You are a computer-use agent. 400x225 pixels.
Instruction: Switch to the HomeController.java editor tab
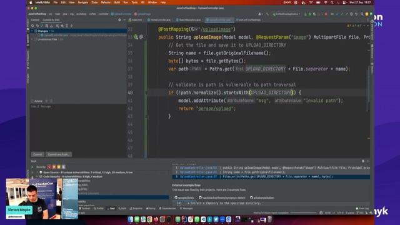coord(159,20)
